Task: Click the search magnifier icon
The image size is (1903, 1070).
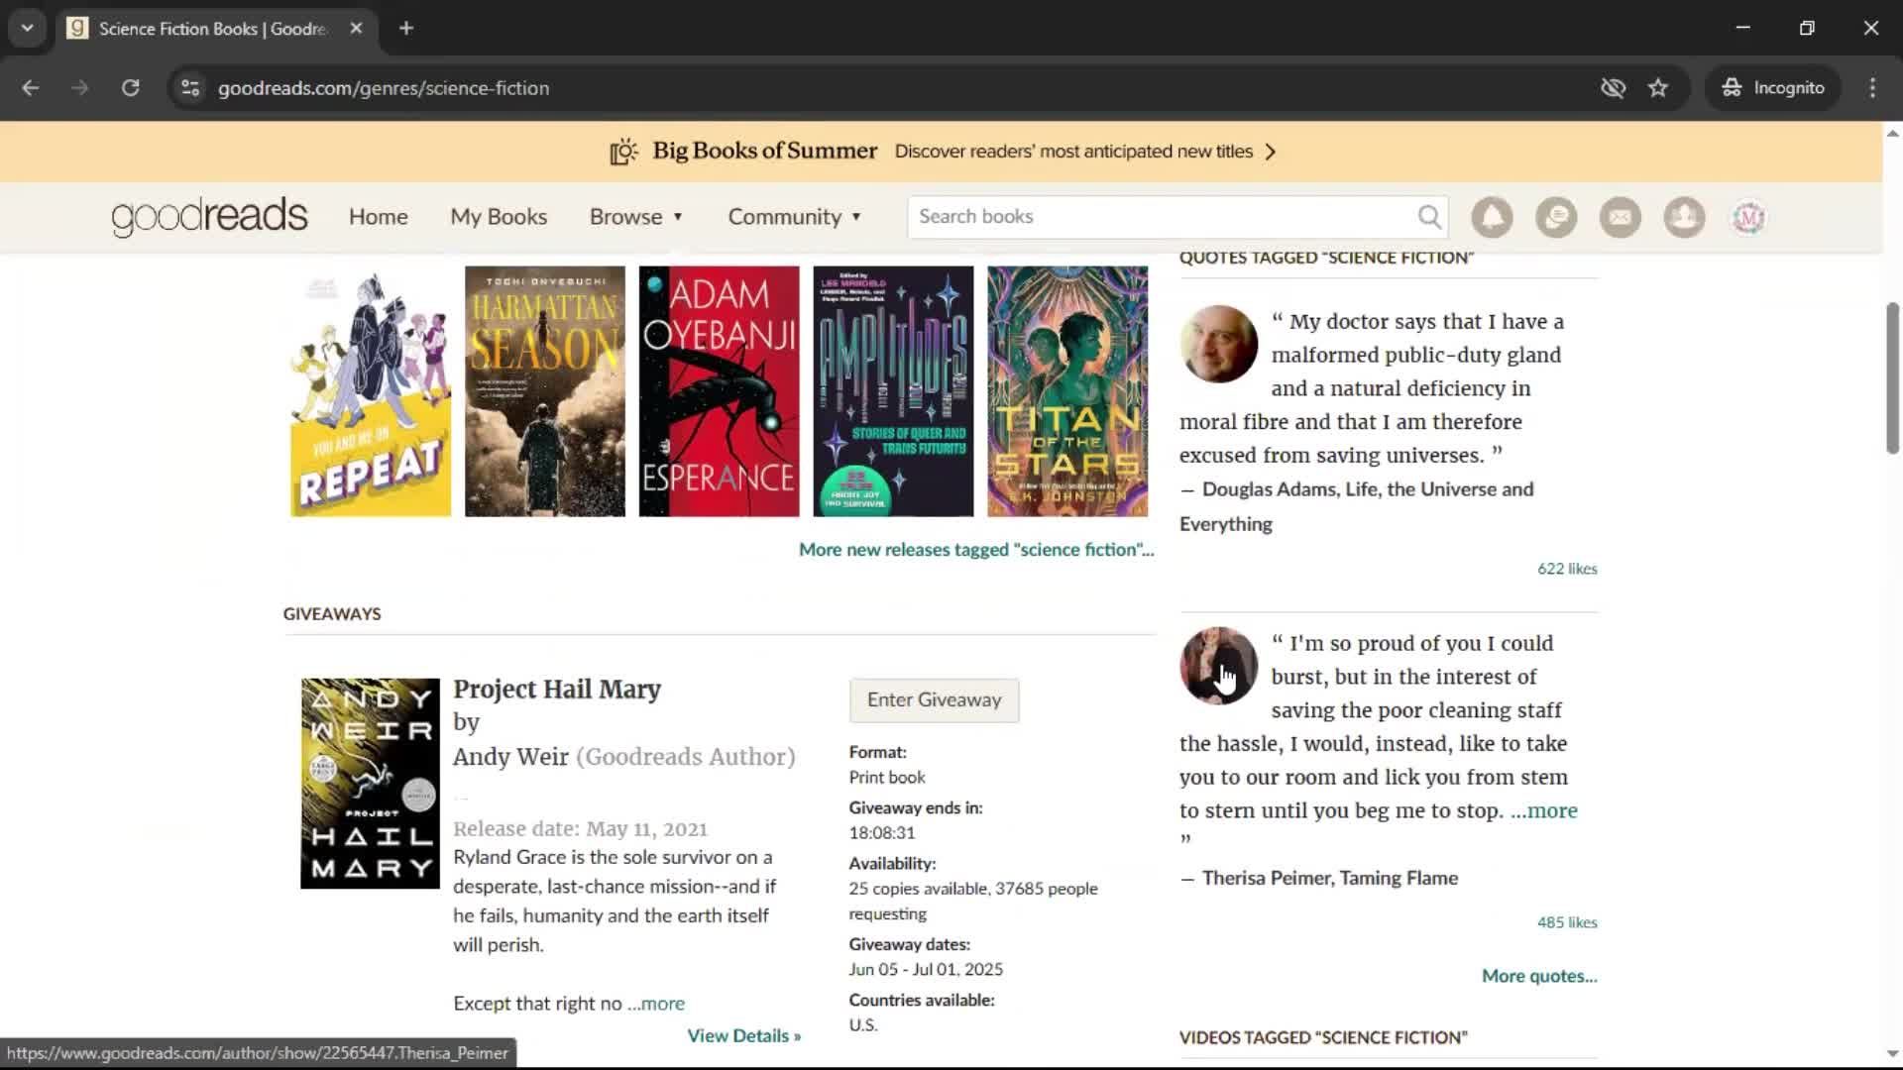Action: point(1428,217)
